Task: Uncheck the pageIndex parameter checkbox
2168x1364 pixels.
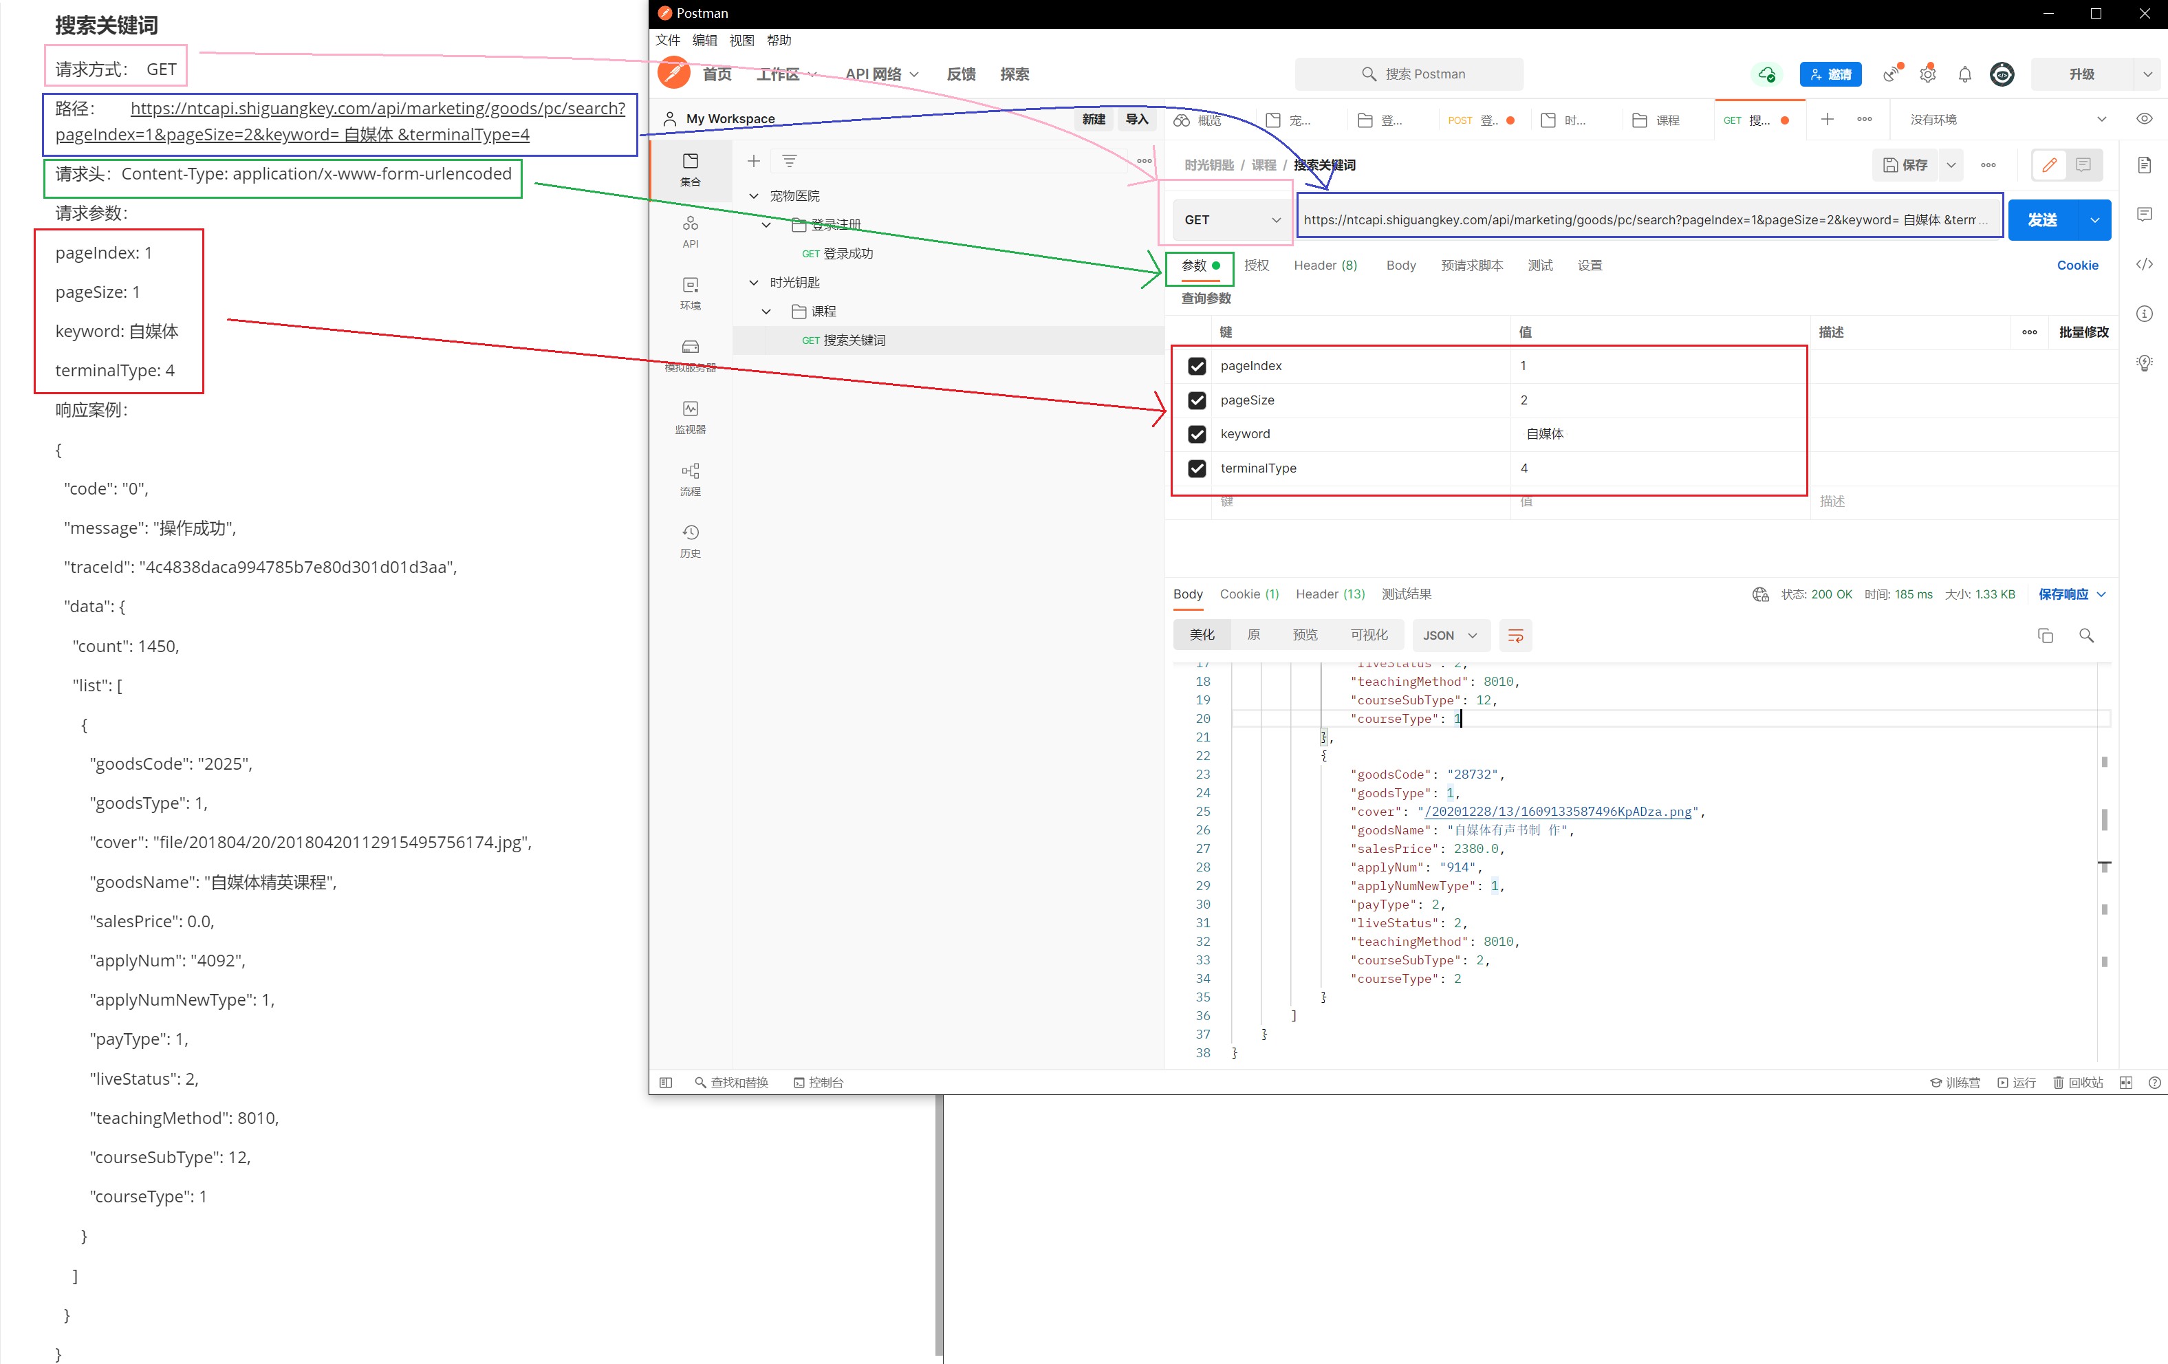Action: tap(1197, 365)
